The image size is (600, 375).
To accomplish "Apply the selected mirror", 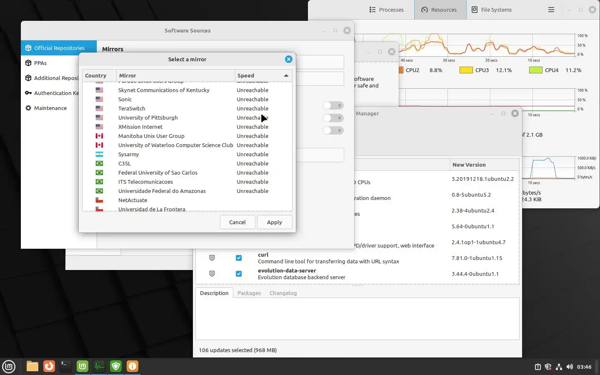I will (275, 222).
